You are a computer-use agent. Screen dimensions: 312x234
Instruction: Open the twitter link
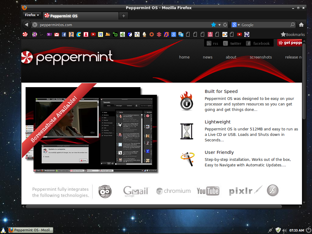[232, 43]
